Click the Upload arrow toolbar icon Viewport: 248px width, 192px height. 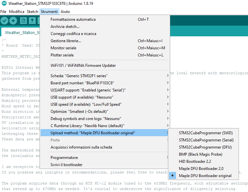pyautogui.click(x=13, y=20)
